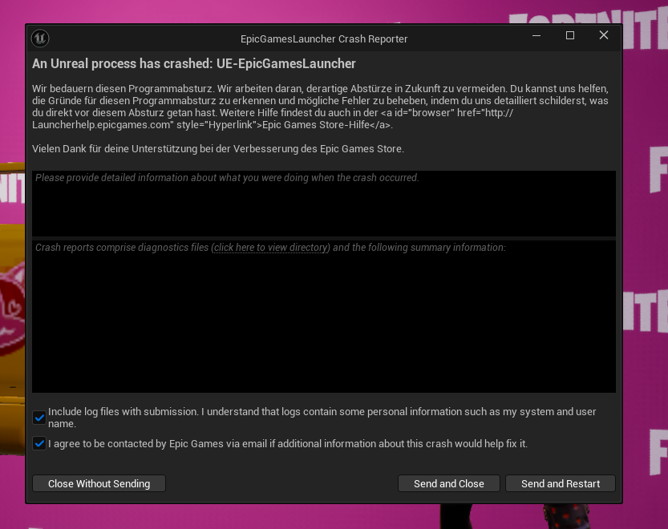Click the heading An Unreal process has crashed
This screenshot has width=668, height=529.
point(194,63)
